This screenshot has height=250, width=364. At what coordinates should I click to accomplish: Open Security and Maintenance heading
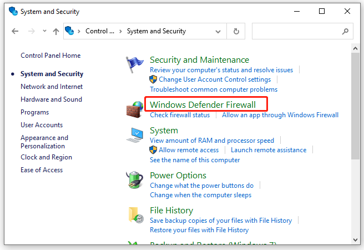pyautogui.click(x=199, y=60)
